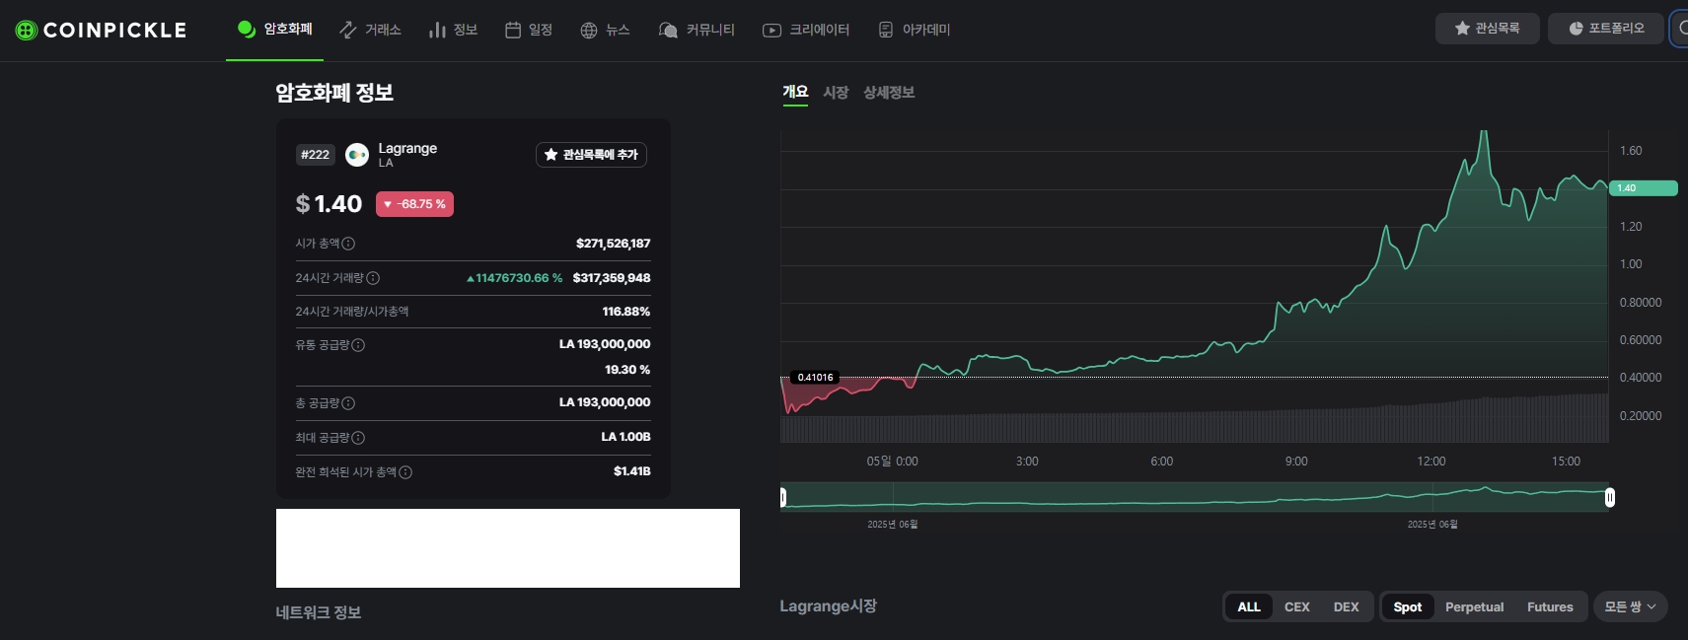
Task: Select the Perpetual market type
Action: 1475,606
